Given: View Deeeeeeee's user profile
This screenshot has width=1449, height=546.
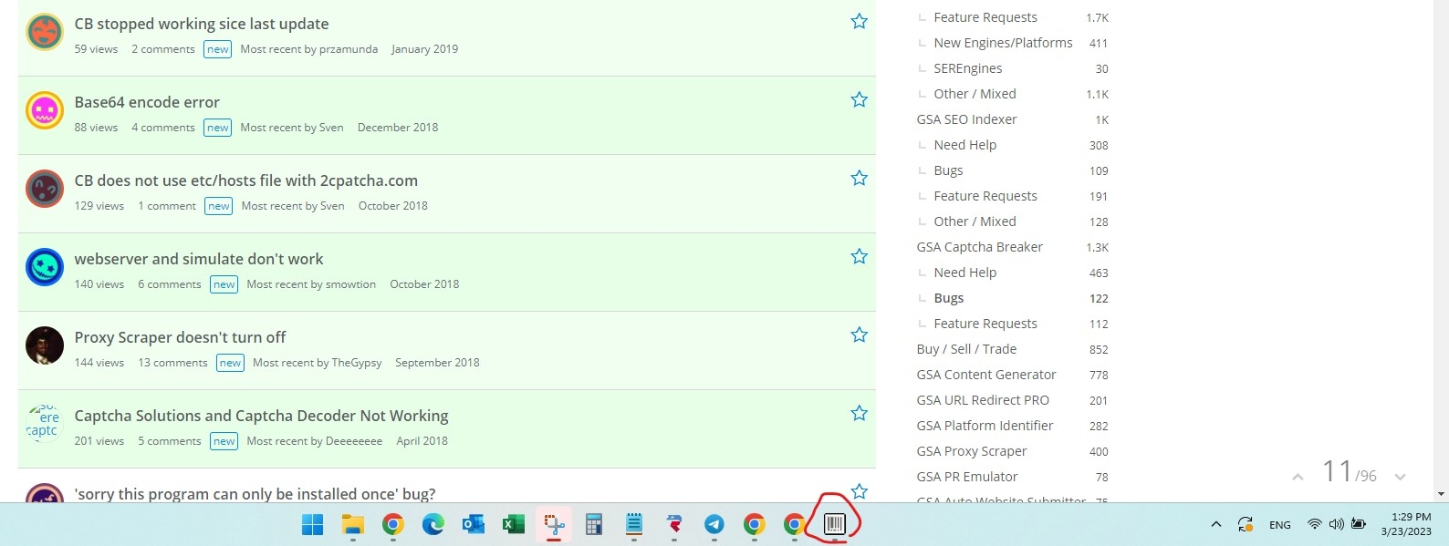Looking at the screenshot, I should (x=354, y=441).
